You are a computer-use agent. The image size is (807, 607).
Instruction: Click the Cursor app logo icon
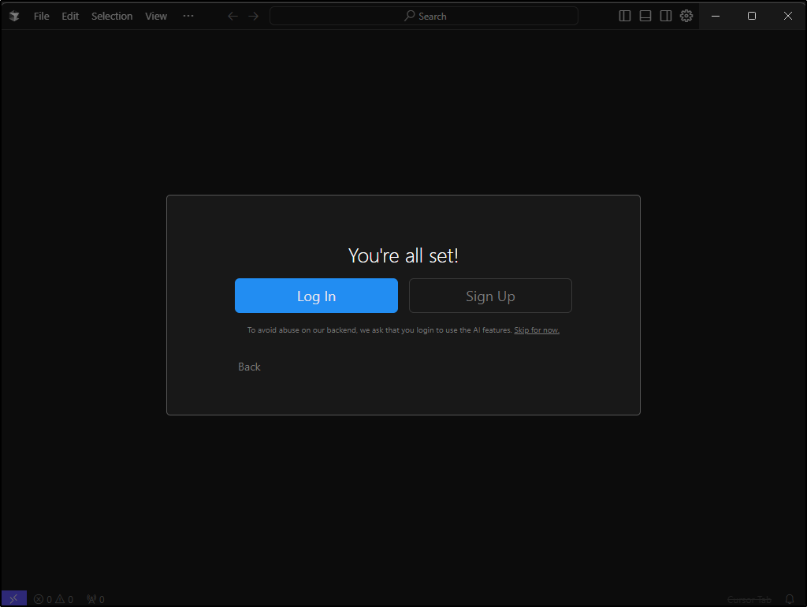pos(14,16)
